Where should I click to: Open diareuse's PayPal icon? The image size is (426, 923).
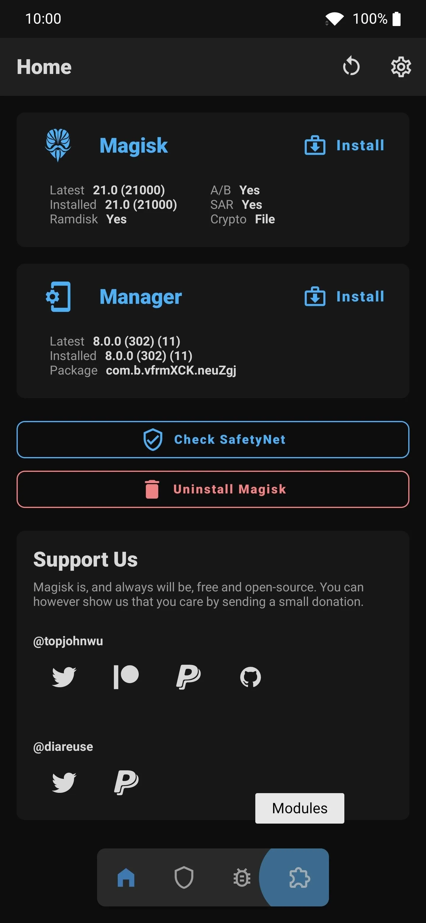coord(126,782)
